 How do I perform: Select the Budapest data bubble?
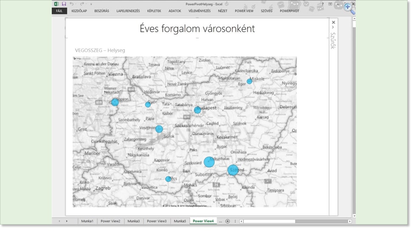point(197,110)
